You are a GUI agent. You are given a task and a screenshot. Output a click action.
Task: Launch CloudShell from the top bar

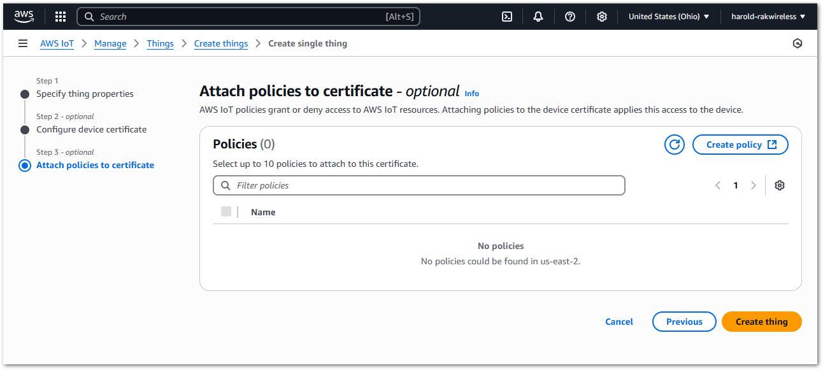[506, 16]
